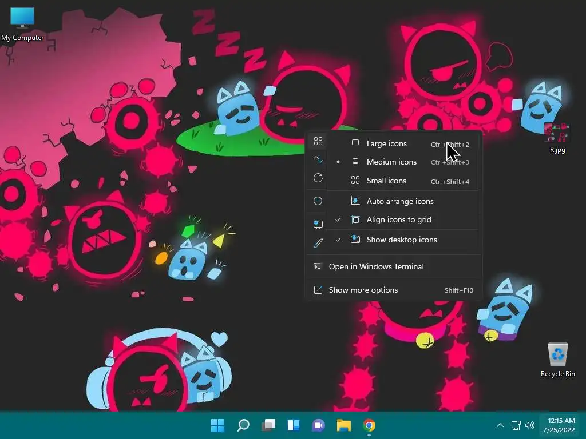
Task: Toggle Auto arrange icons
Action: click(x=403, y=201)
